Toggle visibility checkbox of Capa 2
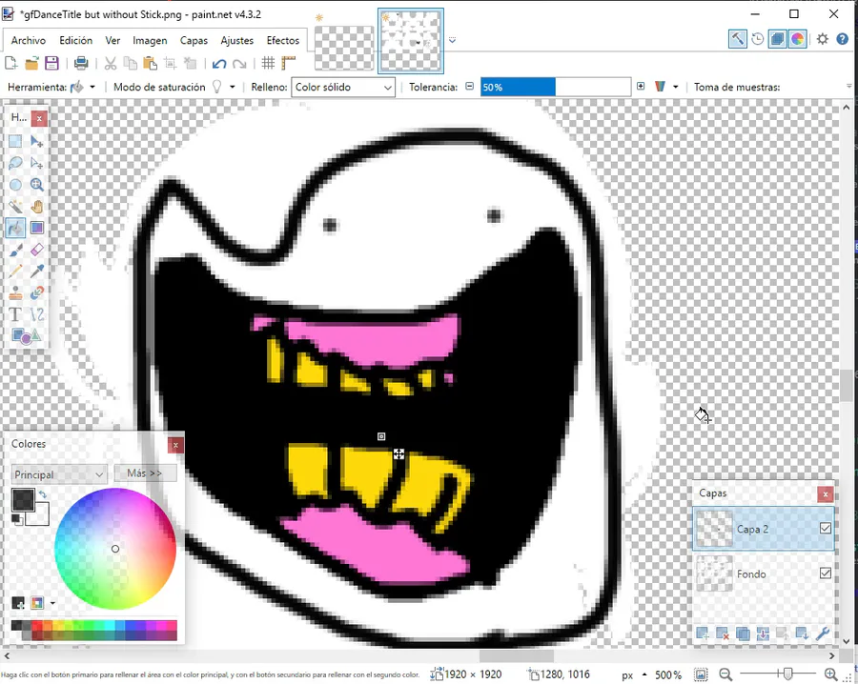The image size is (858, 684). 826,528
